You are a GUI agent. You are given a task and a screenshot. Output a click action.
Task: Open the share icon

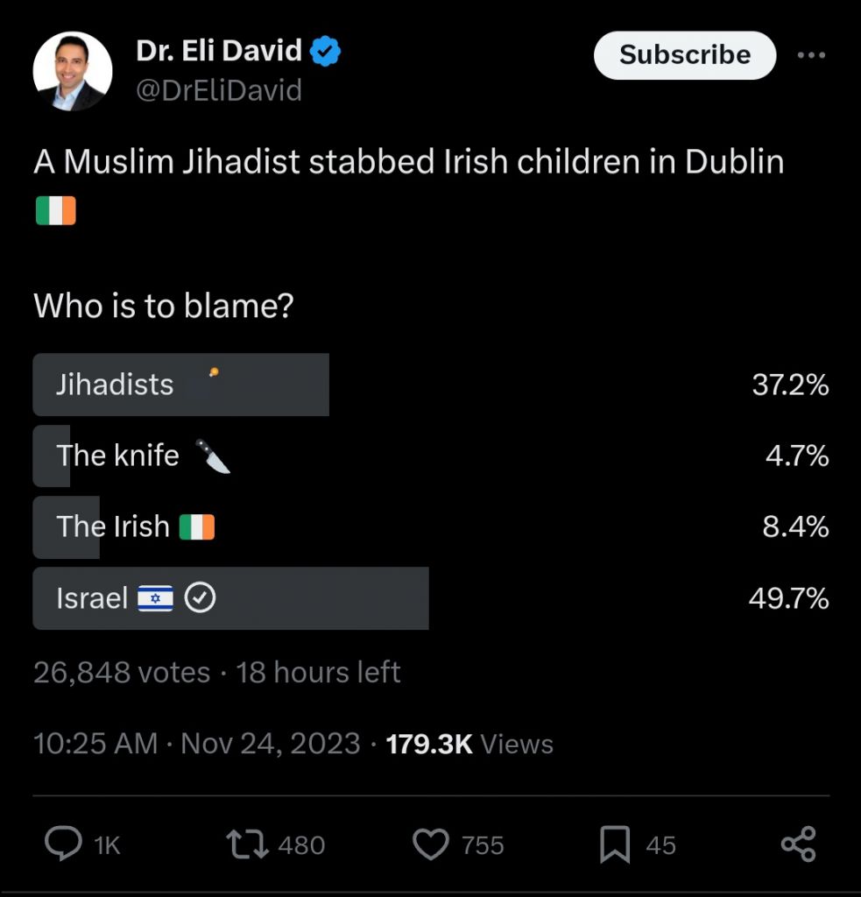coord(799,844)
